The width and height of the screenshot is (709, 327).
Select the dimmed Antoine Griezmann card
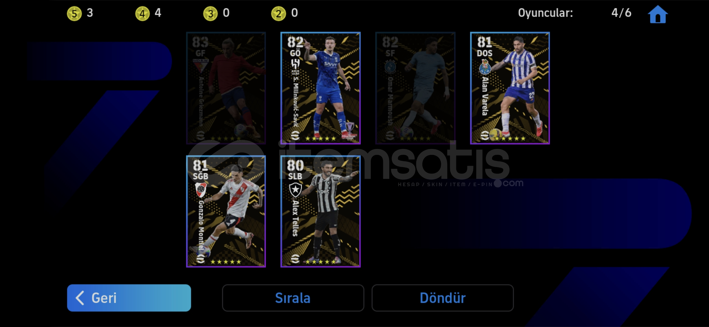tap(226, 88)
